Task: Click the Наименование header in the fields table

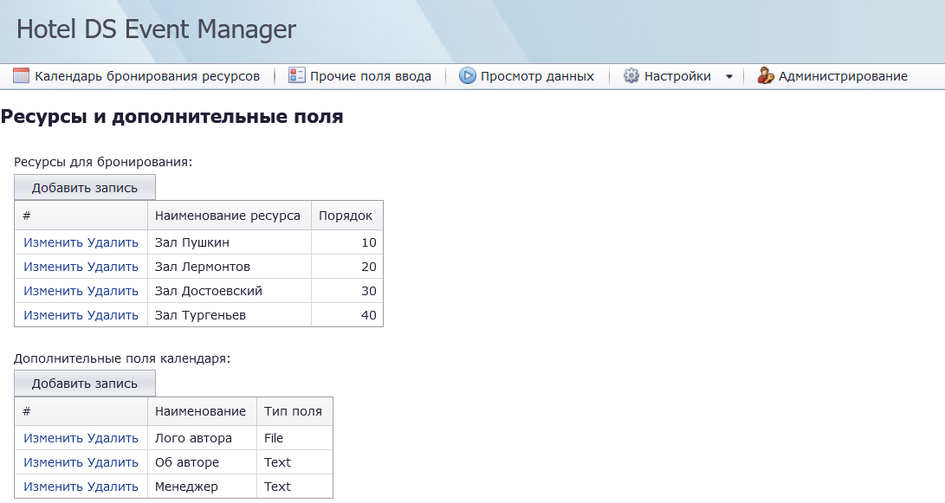Action: [202, 411]
